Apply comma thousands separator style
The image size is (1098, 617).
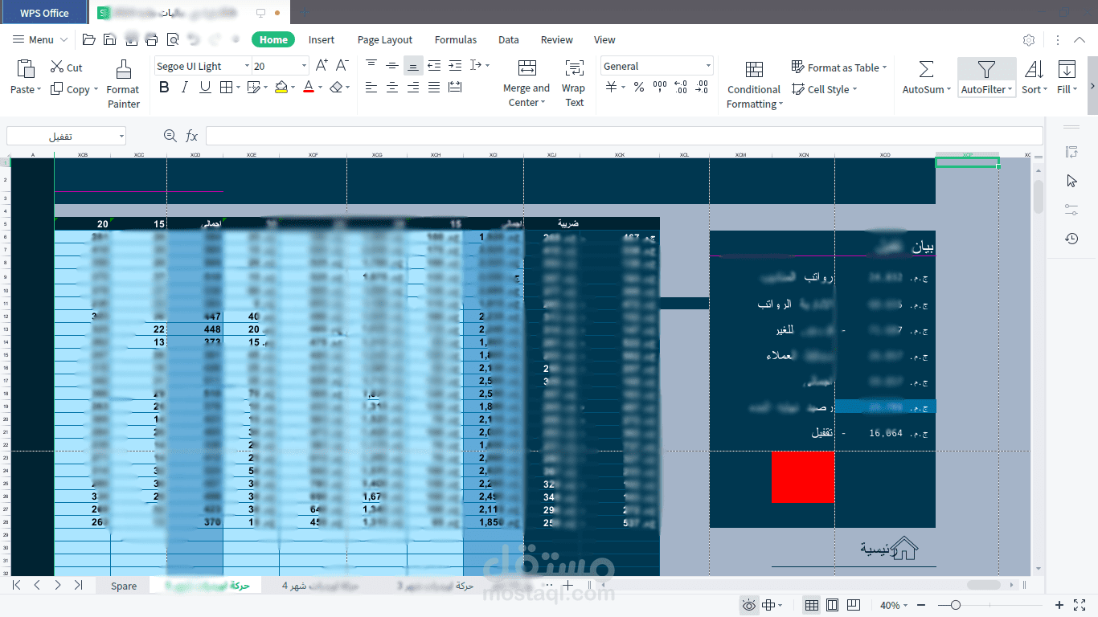[660, 87]
